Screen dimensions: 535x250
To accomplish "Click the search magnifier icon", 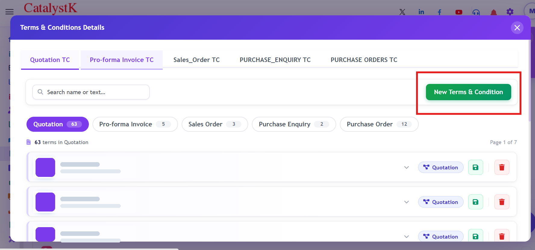I will (40, 92).
